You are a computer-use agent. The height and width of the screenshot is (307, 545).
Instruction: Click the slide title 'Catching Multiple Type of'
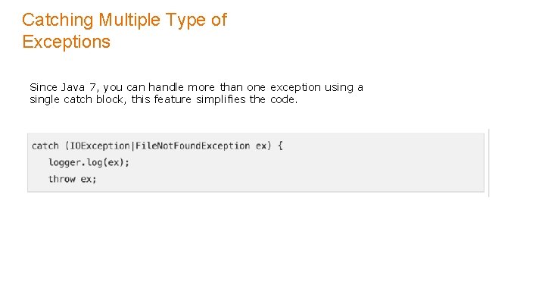point(124,20)
